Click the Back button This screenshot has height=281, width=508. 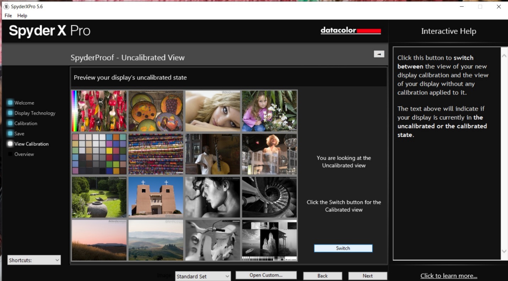coord(323,276)
